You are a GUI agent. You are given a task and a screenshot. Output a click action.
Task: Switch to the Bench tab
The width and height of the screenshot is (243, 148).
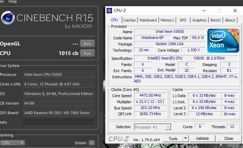tap(216, 20)
